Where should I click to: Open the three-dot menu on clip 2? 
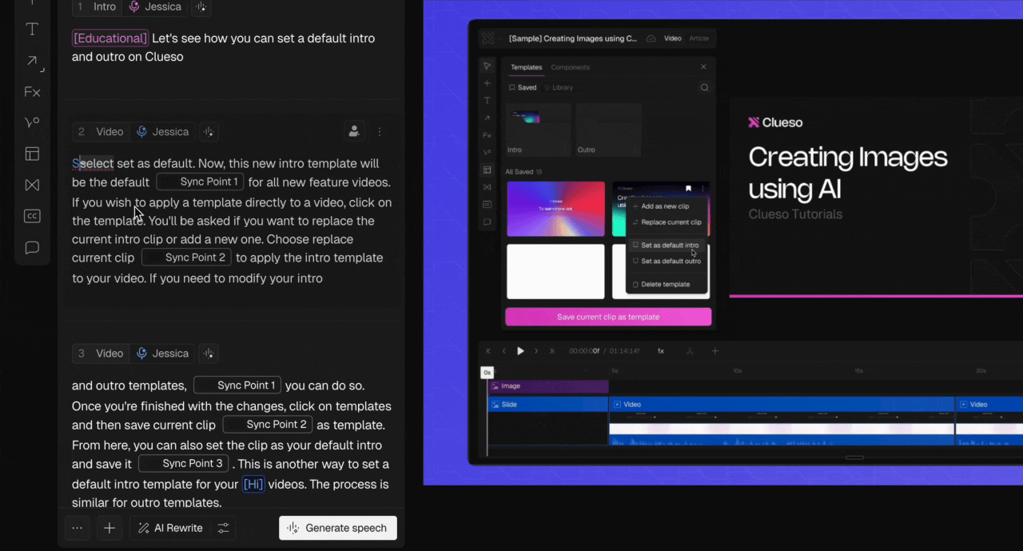point(380,132)
